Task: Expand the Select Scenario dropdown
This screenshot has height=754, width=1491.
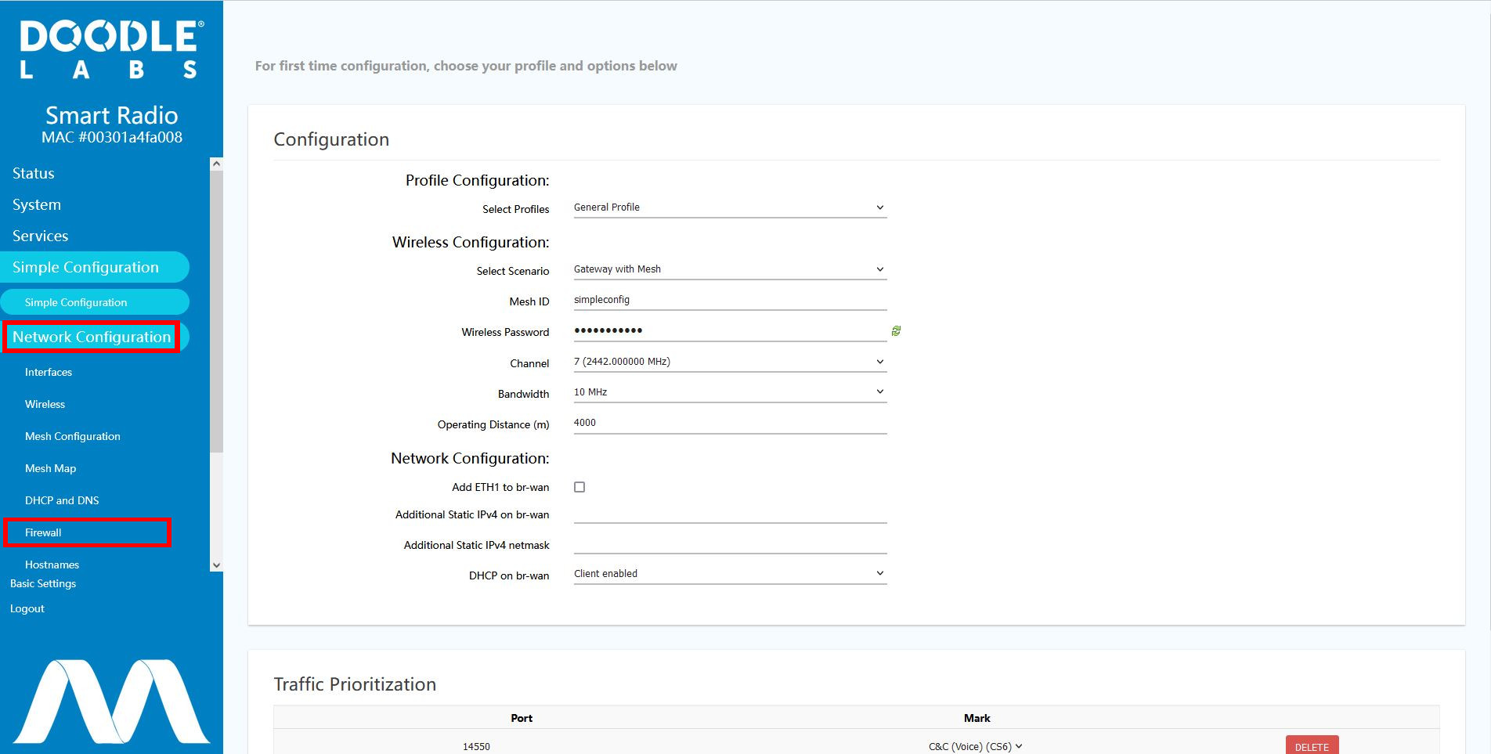Action: pos(729,269)
